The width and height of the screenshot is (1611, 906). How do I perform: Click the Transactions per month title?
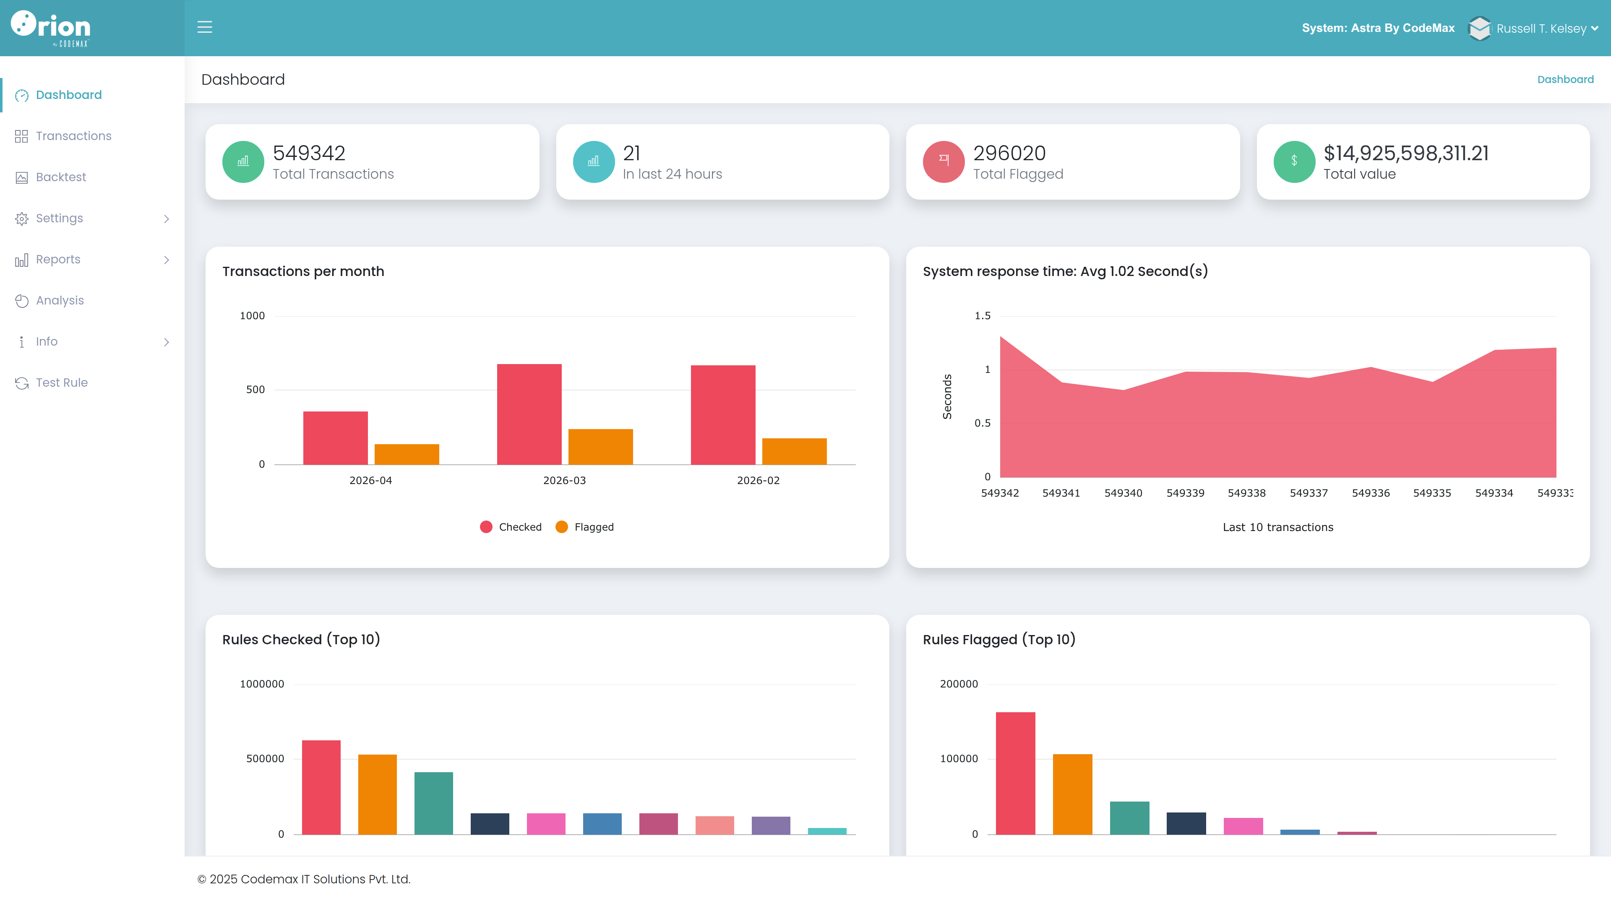(x=303, y=271)
